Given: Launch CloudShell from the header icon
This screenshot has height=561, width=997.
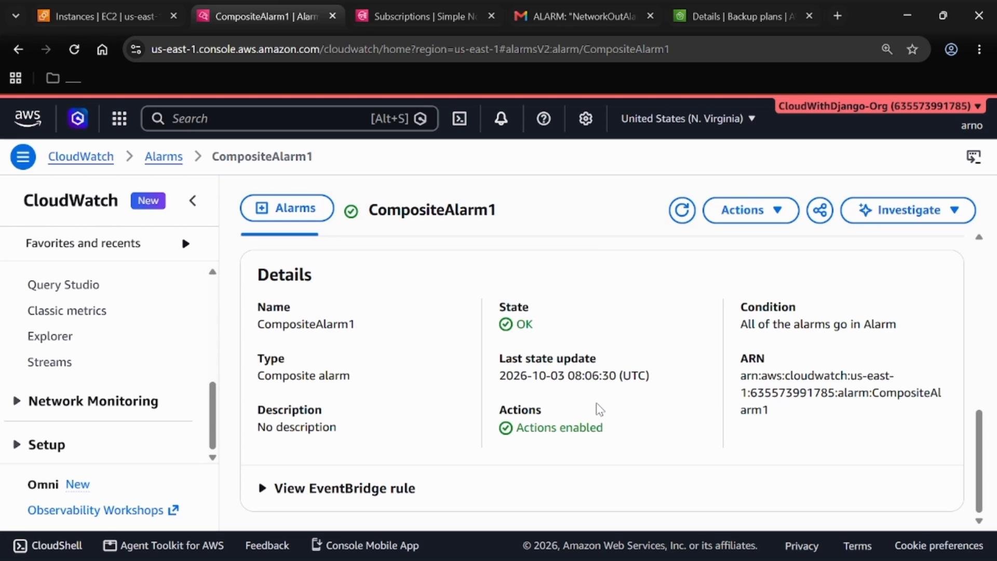Looking at the screenshot, I should (x=460, y=118).
